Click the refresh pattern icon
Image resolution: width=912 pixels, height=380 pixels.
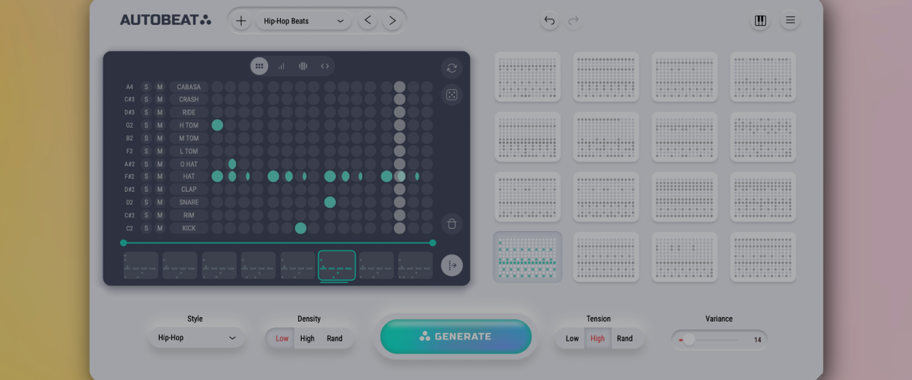tap(451, 68)
